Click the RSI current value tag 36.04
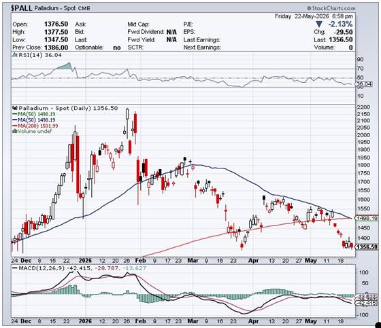 point(365,84)
